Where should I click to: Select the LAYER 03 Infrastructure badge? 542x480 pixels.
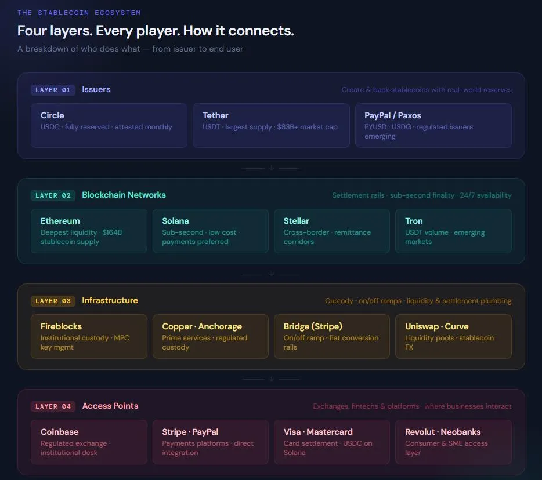click(53, 301)
